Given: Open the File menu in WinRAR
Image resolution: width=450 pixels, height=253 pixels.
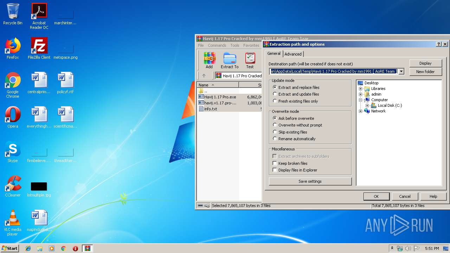Looking at the screenshot, I should coord(201,45).
